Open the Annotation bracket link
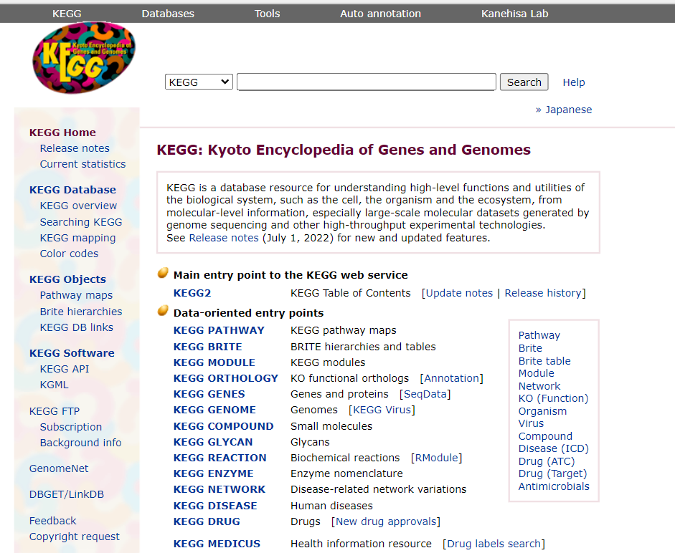This screenshot has width=675, height=553. pyautogui.click(x=452, y=378)
